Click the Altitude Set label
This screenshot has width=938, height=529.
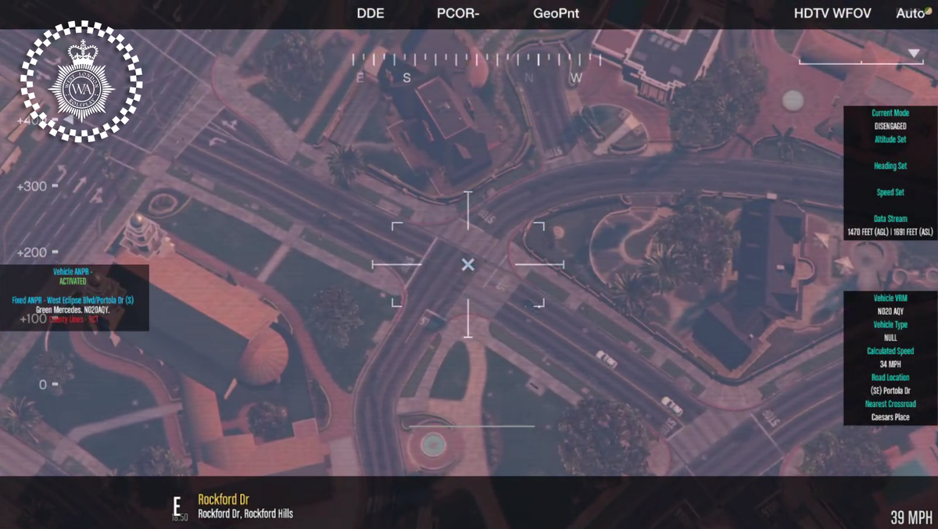tap(891, 139)
